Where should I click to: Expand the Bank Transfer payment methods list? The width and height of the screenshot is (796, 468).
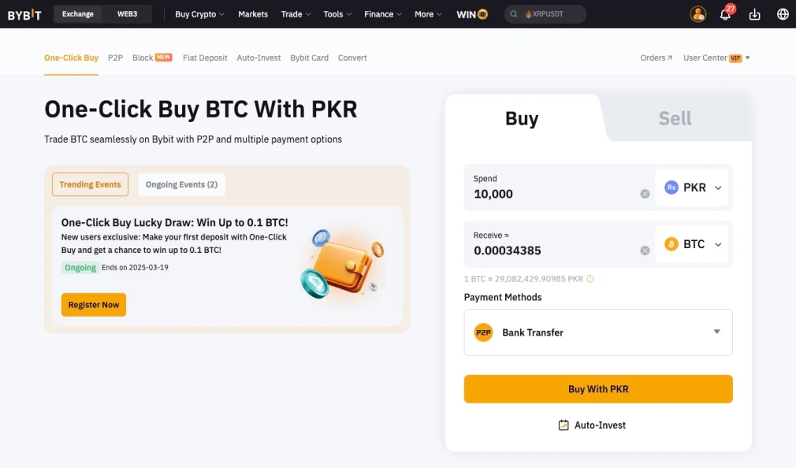pyautogui.click(x=716, y=332)
